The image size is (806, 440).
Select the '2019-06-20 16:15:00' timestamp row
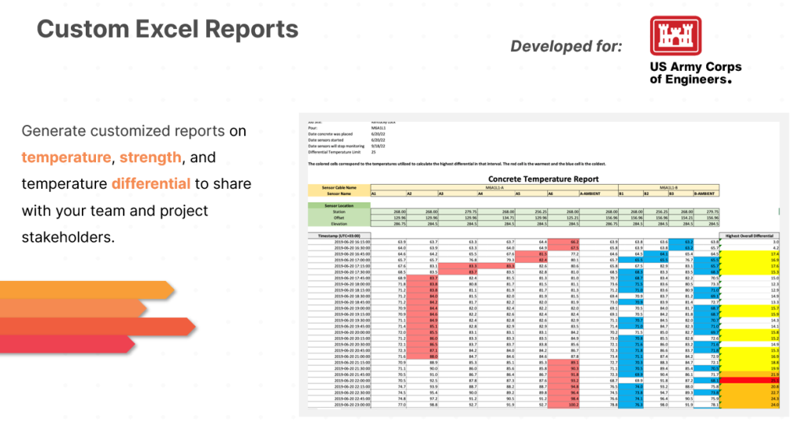coord(544,242)
